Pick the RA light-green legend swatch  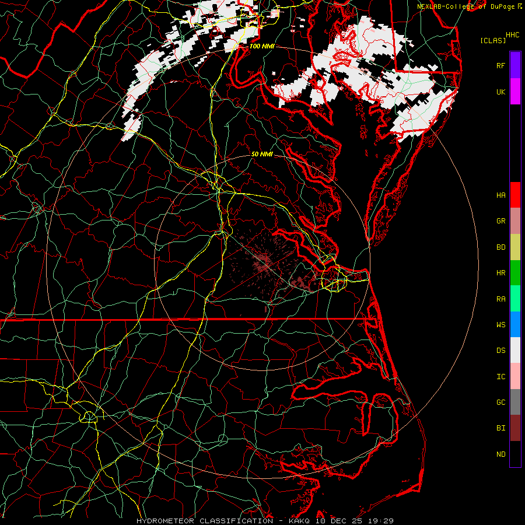point(515,299)
